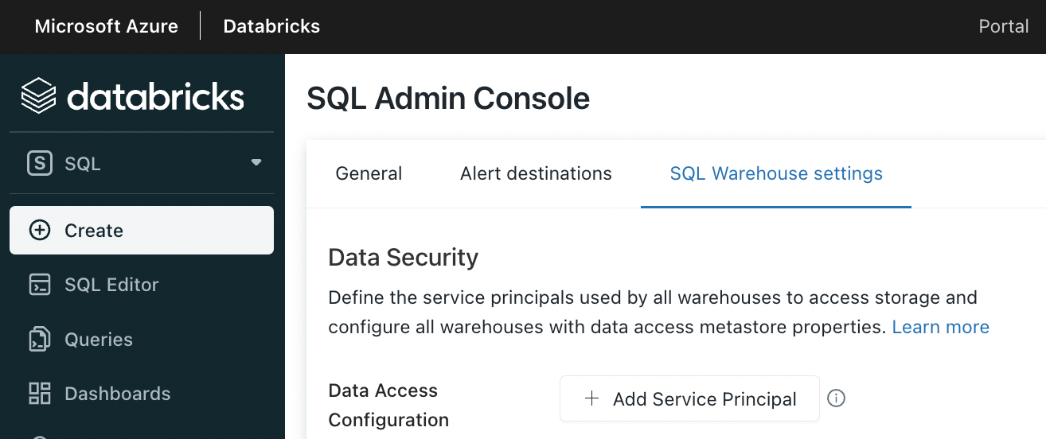1046x439 pixels.
Task: Click Add Service Principal button
Action: coord(689,398)
